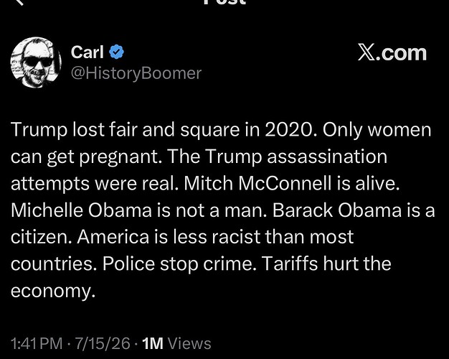Click the text 'Mitch McConnell is alive'
Screen dimensions: 449x359
tap(291, 183)
